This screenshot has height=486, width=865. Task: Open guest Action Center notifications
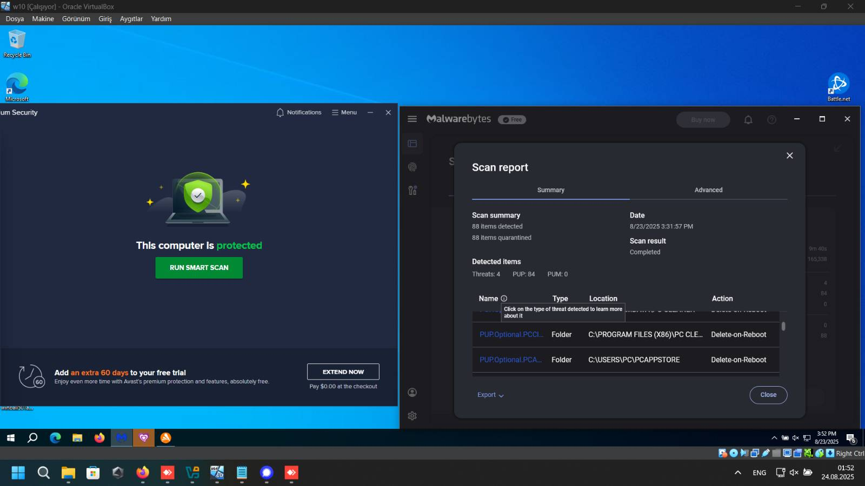pos(851,438)
